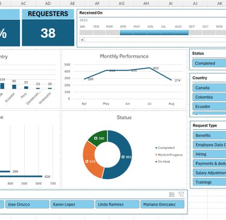
Task: Select JUN segment on timeline
Action: pyautogui.click(x=154, y=32)
